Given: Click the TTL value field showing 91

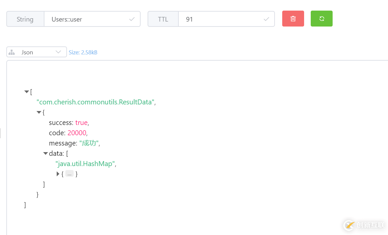Looking at the screenshot, I should click(219, 19).
